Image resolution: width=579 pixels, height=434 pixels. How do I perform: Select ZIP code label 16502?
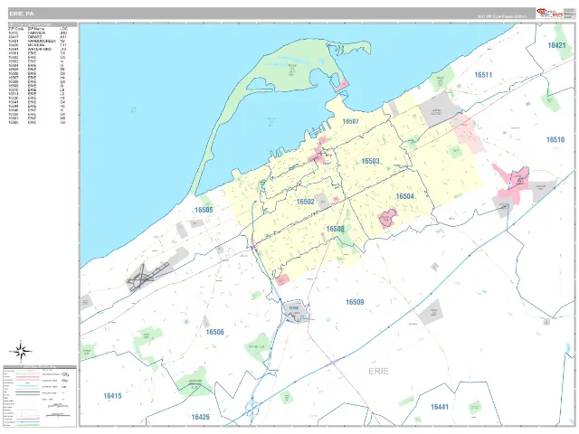pos(306,202)
